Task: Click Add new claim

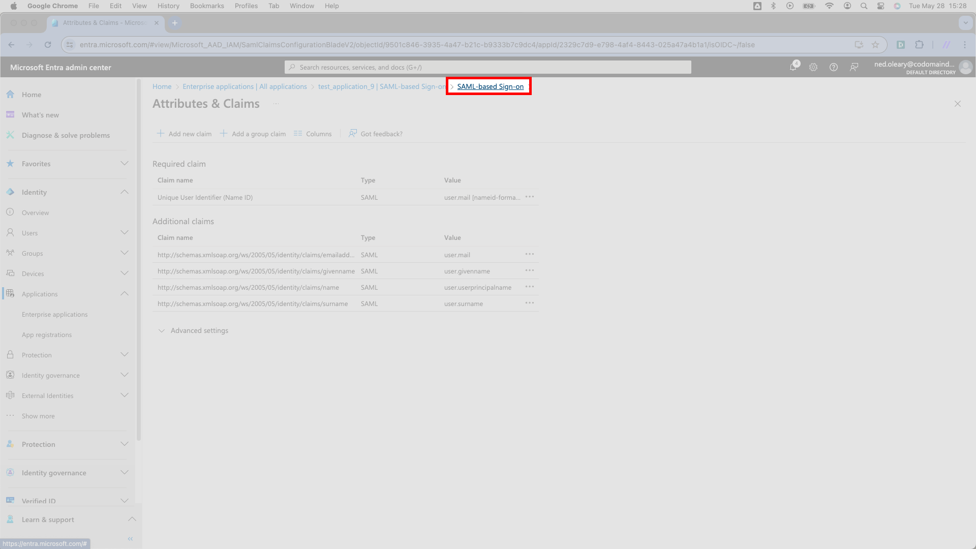Action: [184, 134]
